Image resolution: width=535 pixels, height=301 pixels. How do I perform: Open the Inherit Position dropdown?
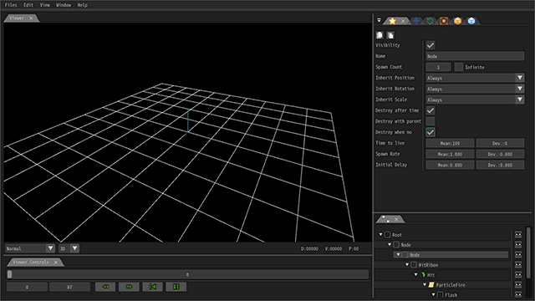pos(475,78)
